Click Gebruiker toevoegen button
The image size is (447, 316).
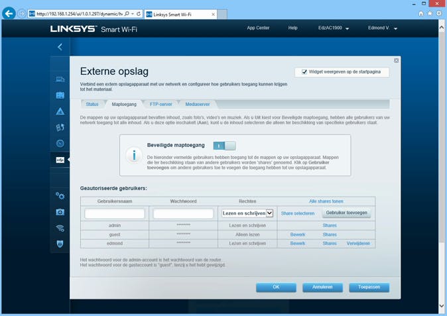tap(346, 213)
